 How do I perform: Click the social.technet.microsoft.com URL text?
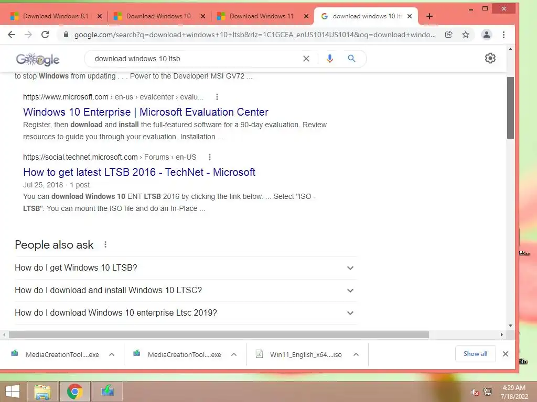(110, 157)
